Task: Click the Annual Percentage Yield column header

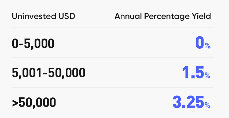Action: 162,16
